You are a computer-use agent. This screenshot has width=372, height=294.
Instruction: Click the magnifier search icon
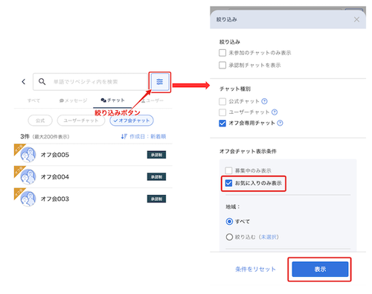click(42, 82)
